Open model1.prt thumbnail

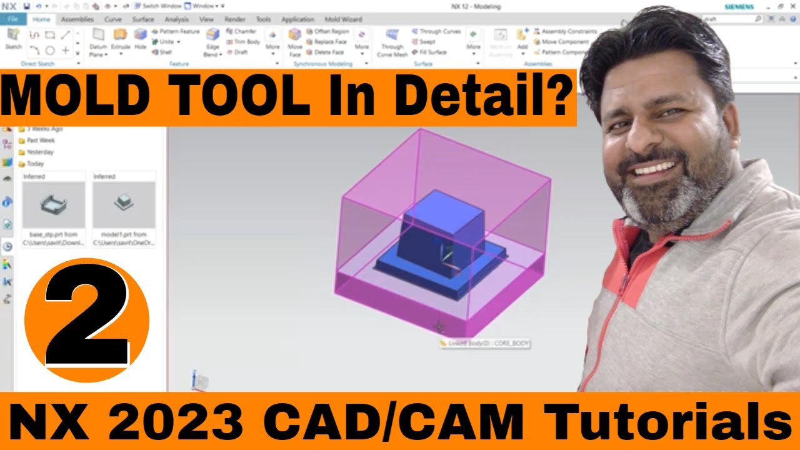(124, 205)
